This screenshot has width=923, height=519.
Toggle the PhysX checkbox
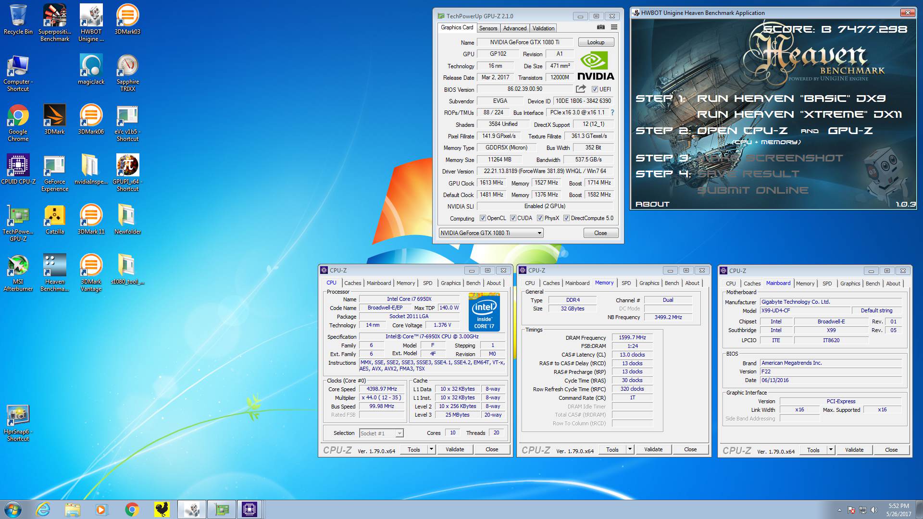540,218
